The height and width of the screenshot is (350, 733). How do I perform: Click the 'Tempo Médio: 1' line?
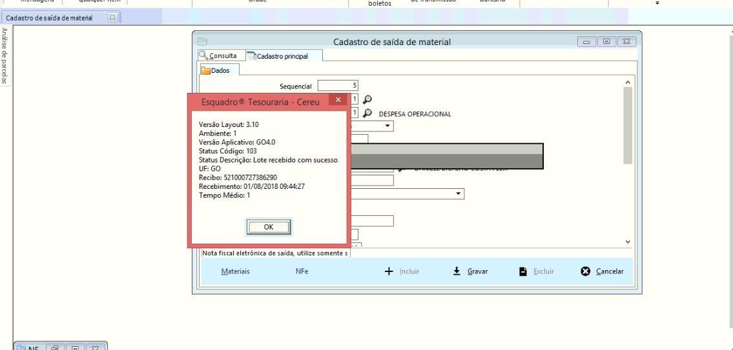pyautogui.click(x=224, y=195)
